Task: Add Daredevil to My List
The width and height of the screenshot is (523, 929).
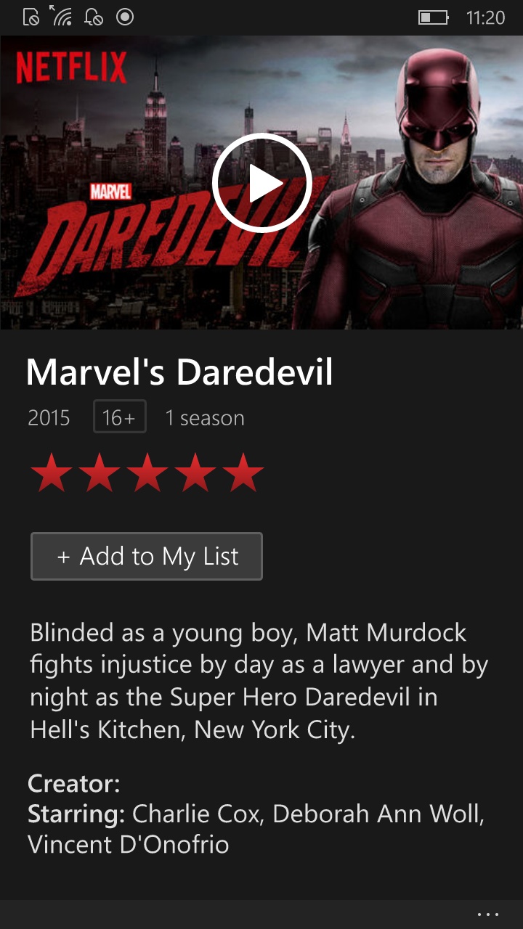Action: point(147,557)
